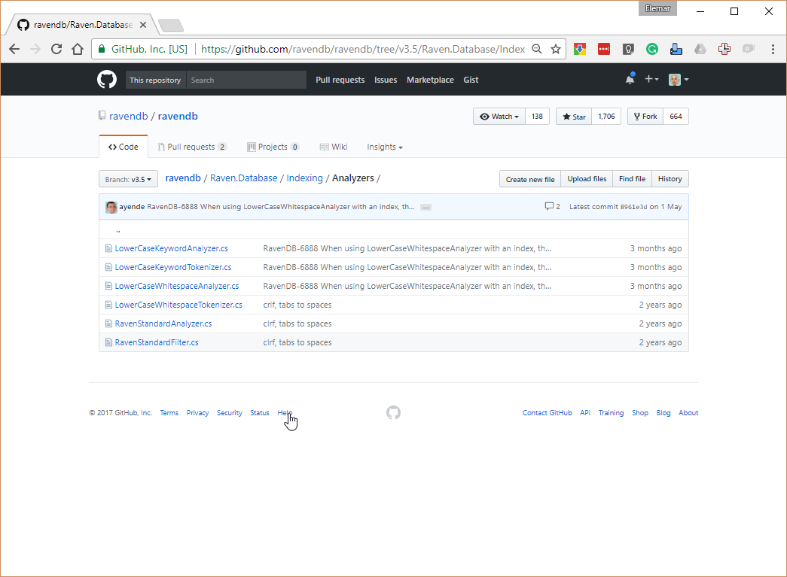
Task: Open the Blog footer link
Action: [663, 412]
